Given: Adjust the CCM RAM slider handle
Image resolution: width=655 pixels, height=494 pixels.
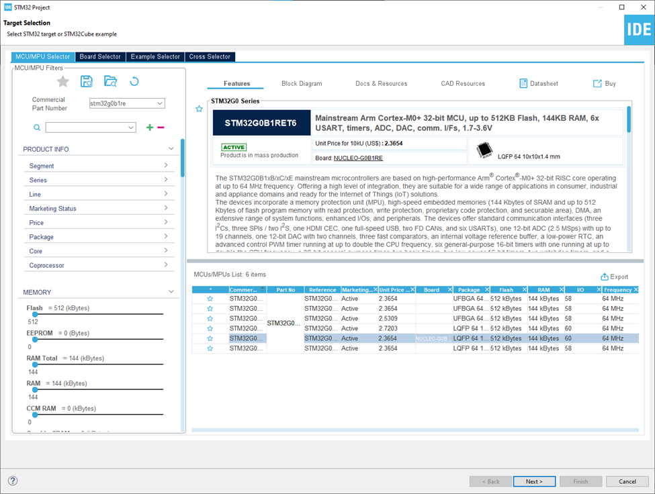Looking at the screenshot, I should click(35, 414).
